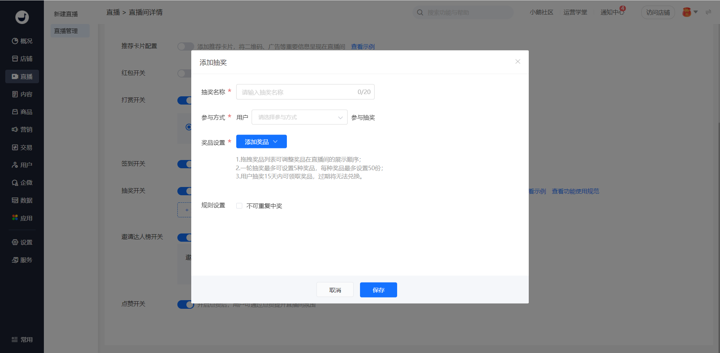Open the 应用 apps colorful icon

click(x=15, y=218)
